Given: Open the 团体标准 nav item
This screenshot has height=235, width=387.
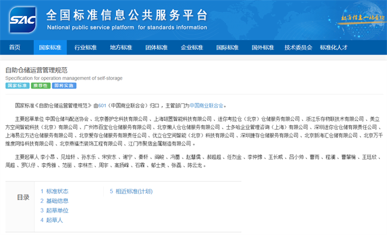Looking at the screenshot, I should pyautogui.click(x=157, y=47).
